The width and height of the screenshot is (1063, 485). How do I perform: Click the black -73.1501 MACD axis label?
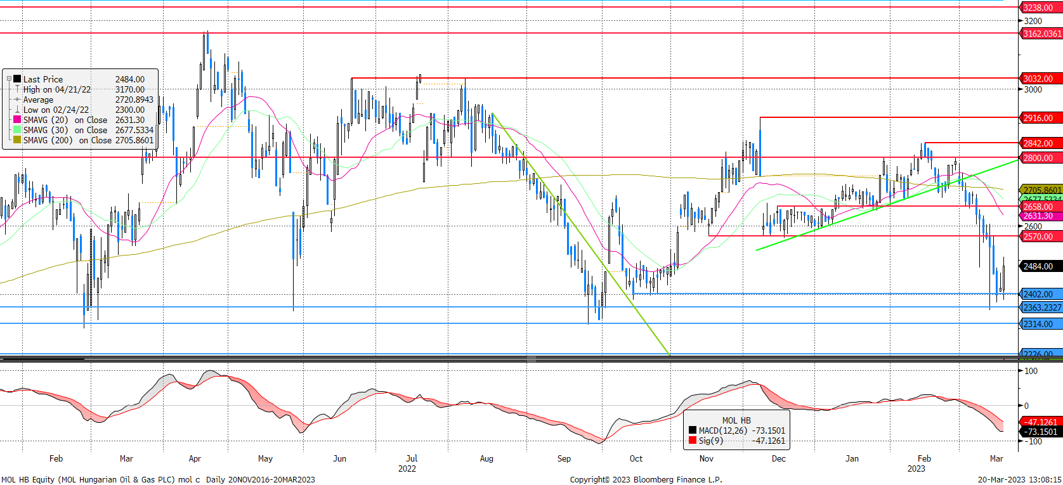coord(1040,432)
